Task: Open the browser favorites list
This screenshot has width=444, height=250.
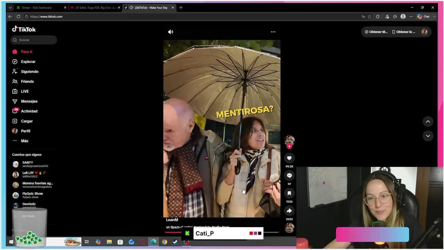Action: pyautogui.click(x=395, y=17)
